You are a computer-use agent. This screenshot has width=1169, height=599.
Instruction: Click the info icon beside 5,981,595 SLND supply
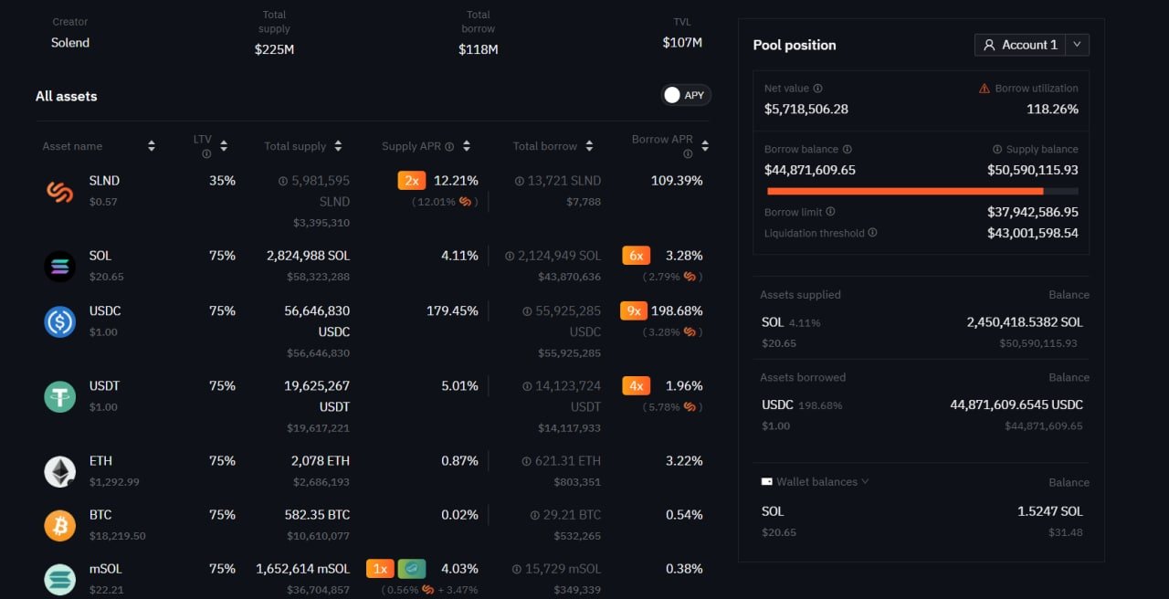(283, 181)
